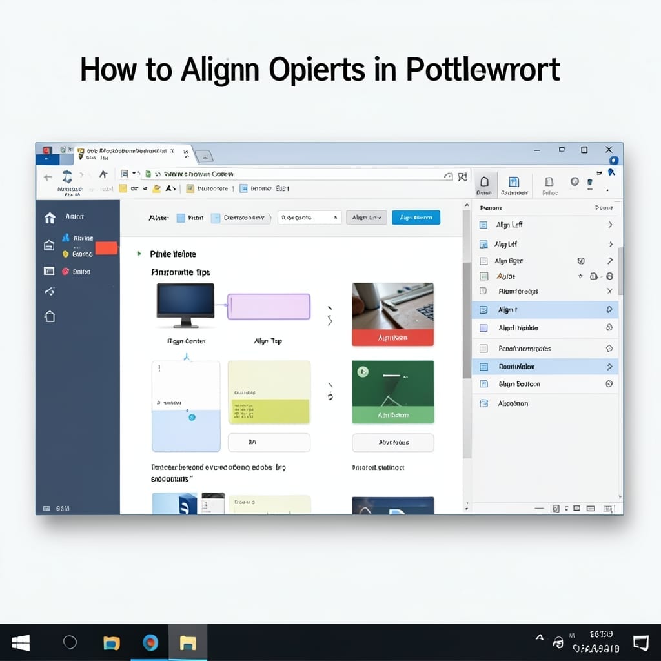Click the button under the yellow card
Image resolution: width=661 pixels, height=661 pixels.
(269, 442)
